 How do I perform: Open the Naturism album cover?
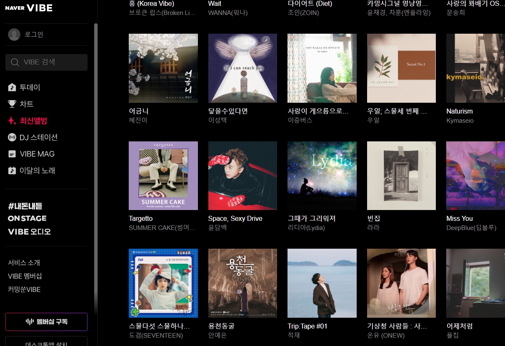click(475, 68)
